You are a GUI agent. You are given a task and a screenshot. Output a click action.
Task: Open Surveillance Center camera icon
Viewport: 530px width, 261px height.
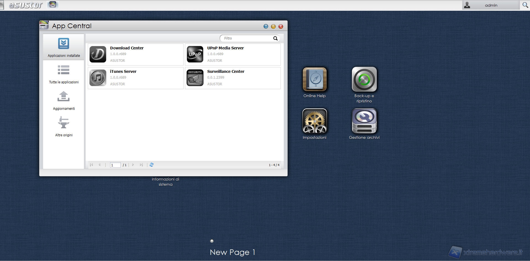195,78
